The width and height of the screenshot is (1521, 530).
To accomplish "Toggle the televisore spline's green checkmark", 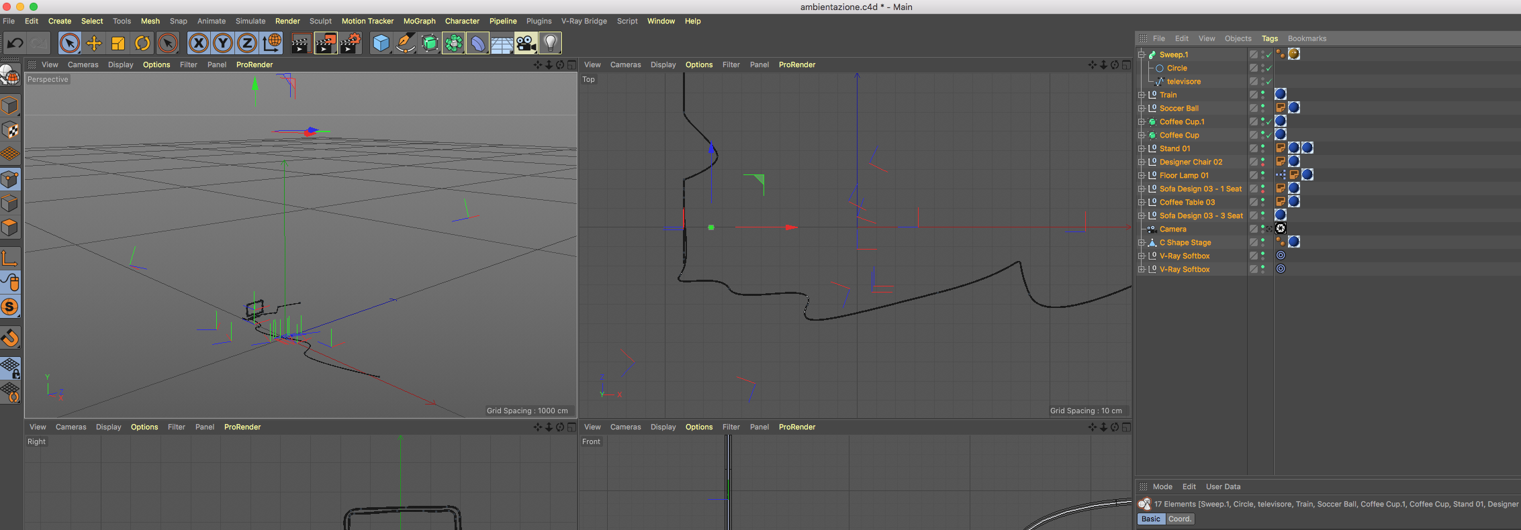I will point(1269,82).
